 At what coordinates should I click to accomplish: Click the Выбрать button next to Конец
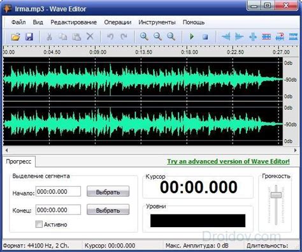coord(108,210)
